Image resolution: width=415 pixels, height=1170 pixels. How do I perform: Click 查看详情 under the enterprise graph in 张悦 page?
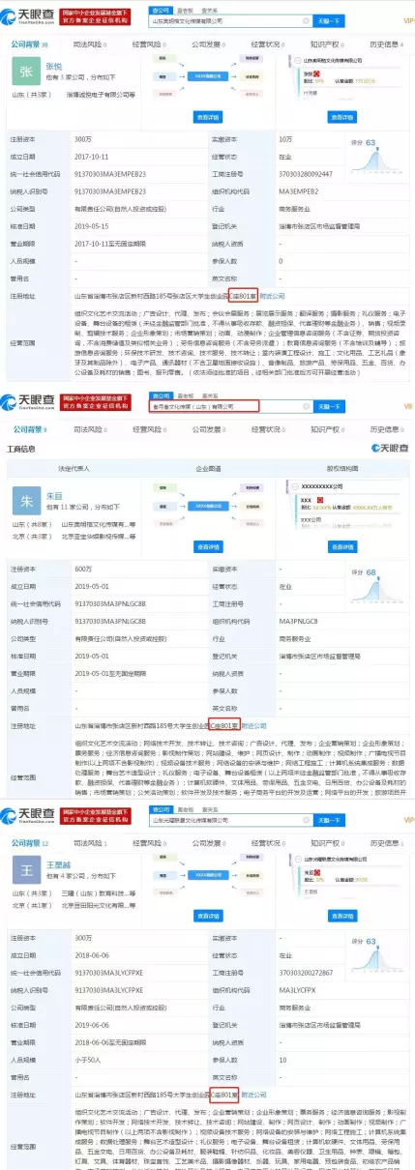tap(207, 115)
